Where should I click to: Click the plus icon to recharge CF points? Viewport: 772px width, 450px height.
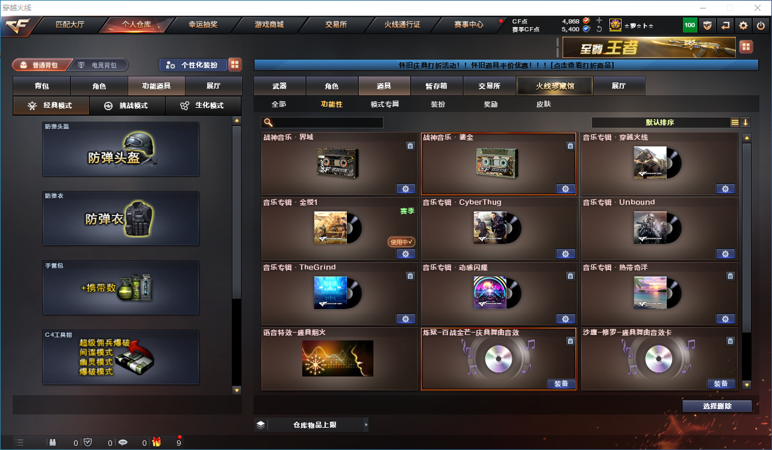click(x=599, y=20)
